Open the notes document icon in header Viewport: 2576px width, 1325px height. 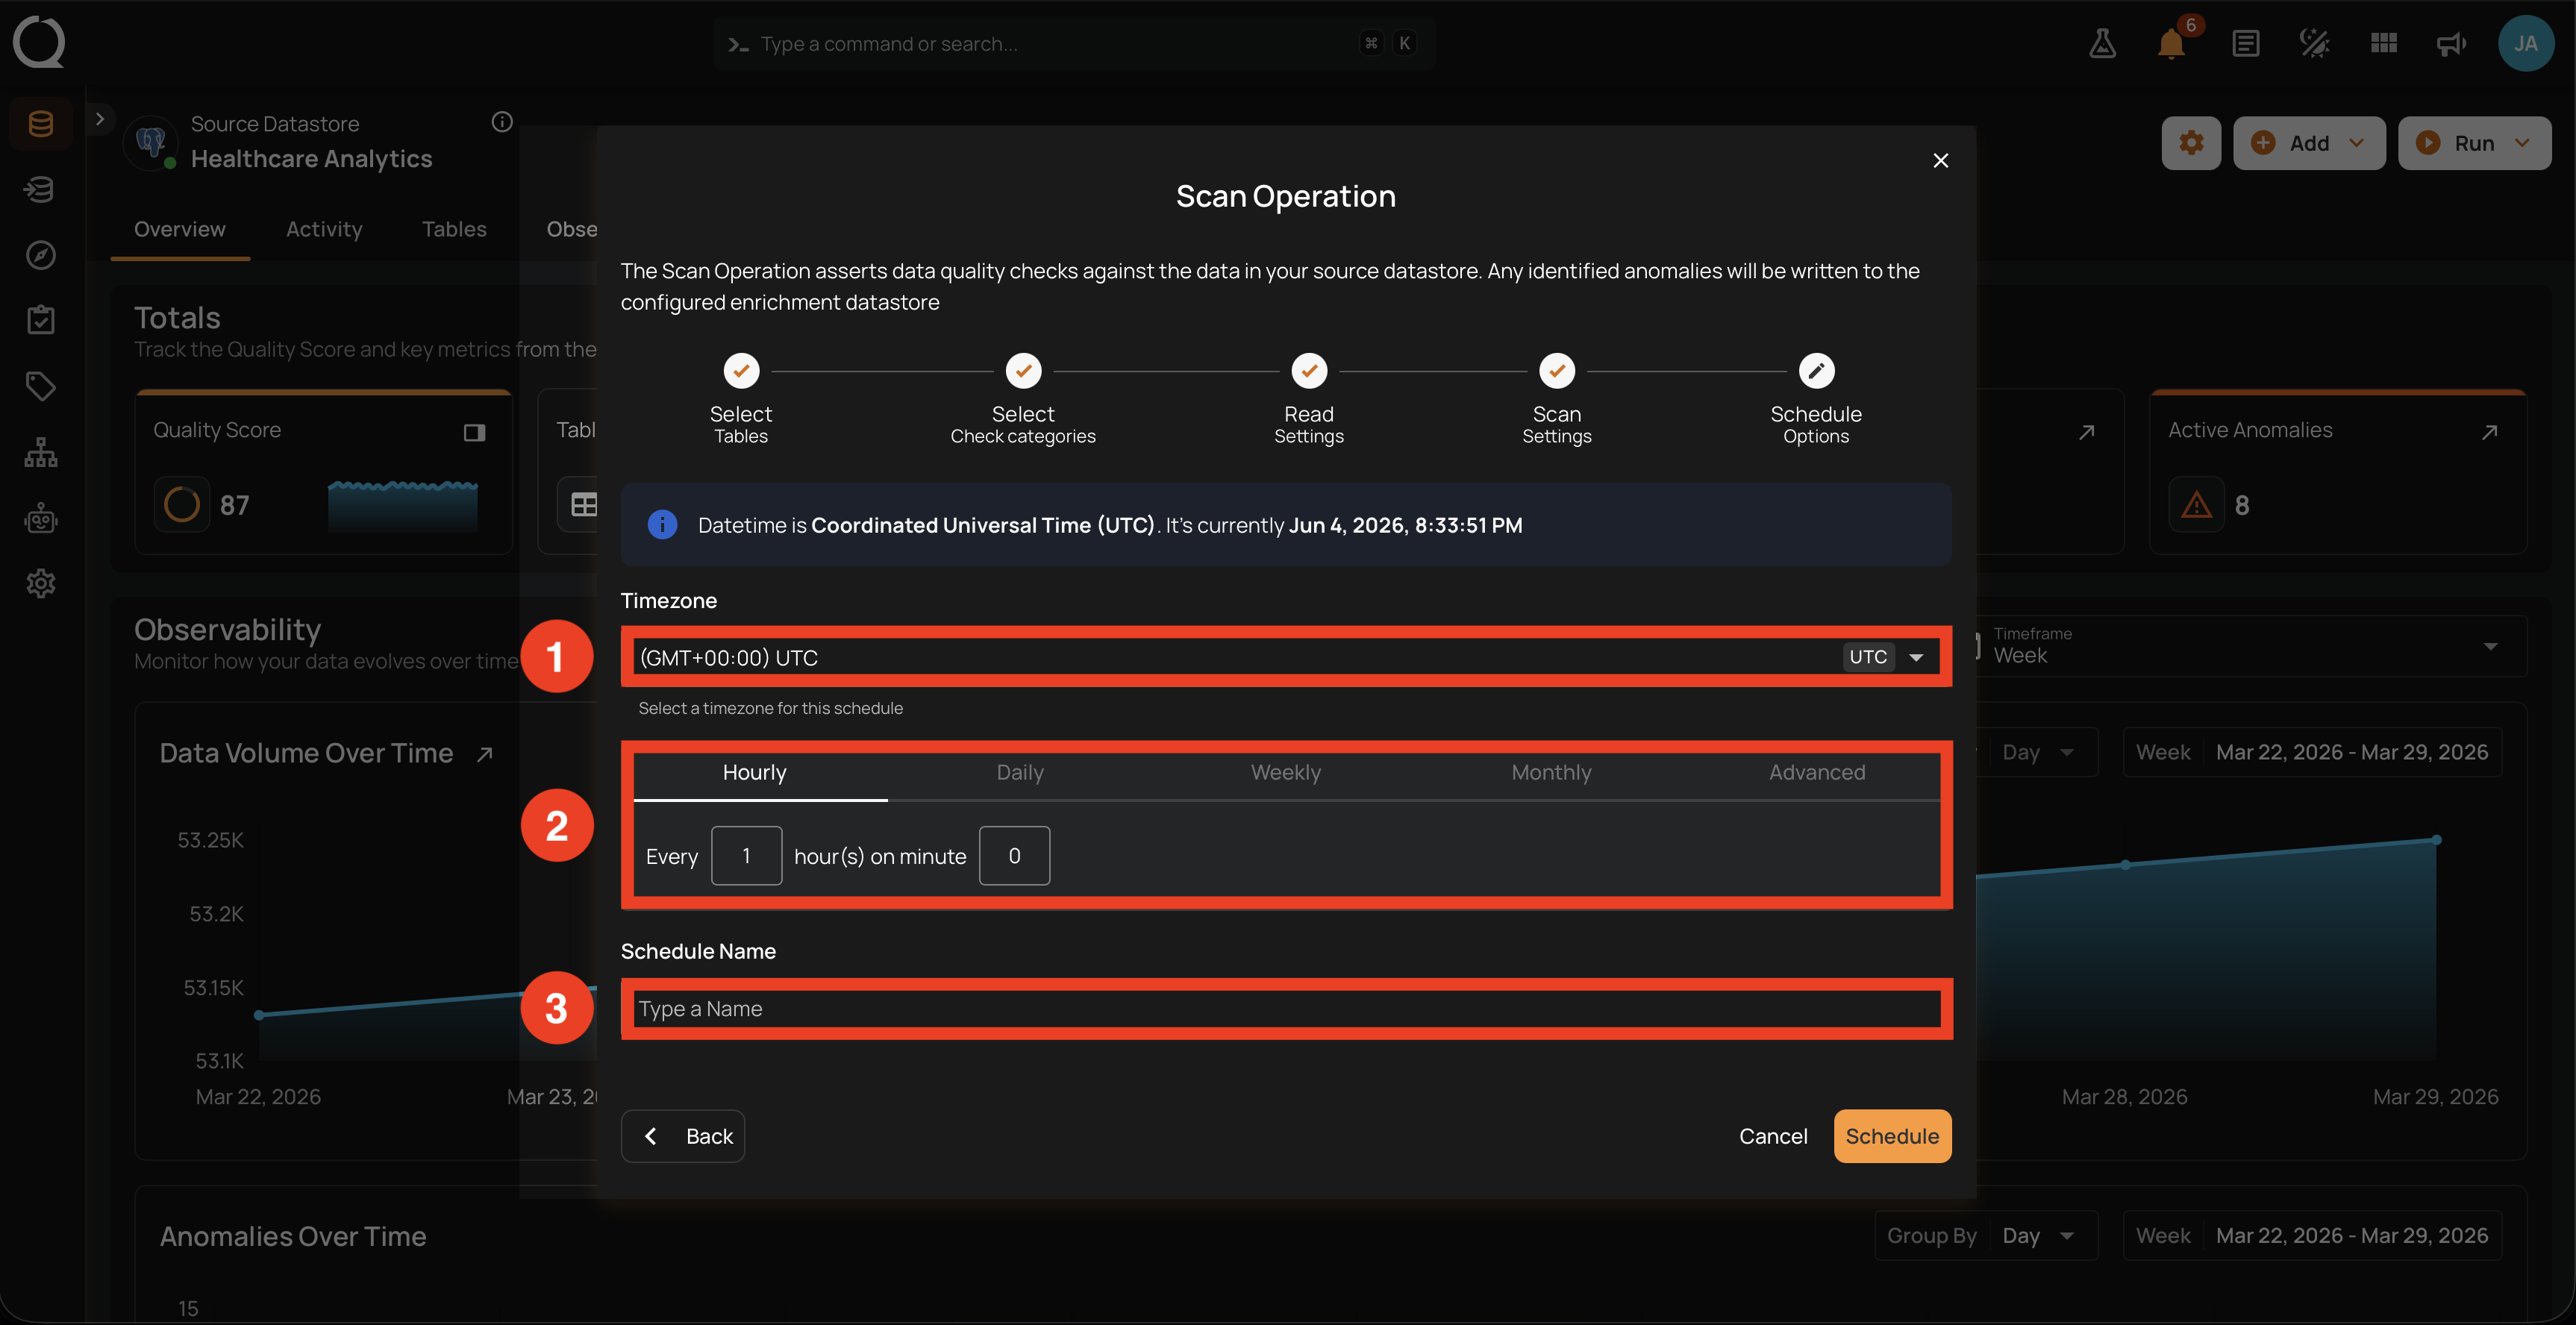[x=2245, y=43]
